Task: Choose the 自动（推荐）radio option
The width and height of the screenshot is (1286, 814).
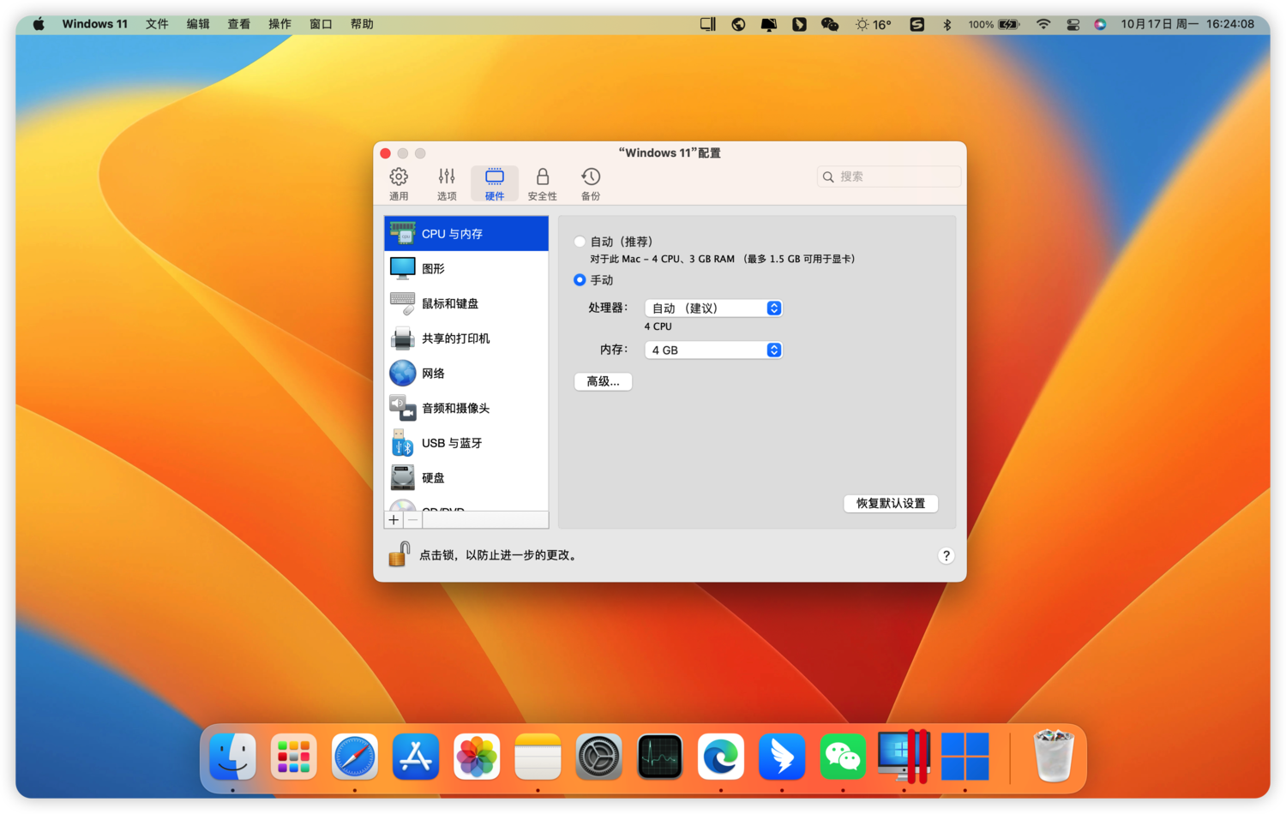Action: coord(580,242)
